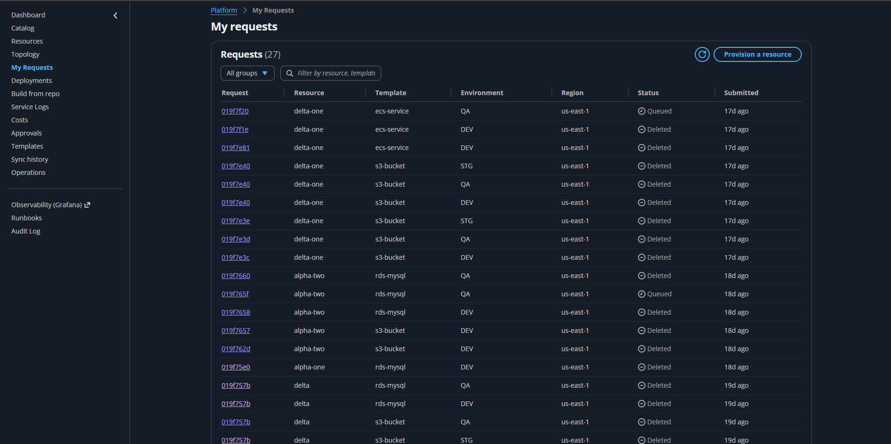Go to Platform breadcrumb link
Viewport: 891px width, 444px height.
click(224, 10)
